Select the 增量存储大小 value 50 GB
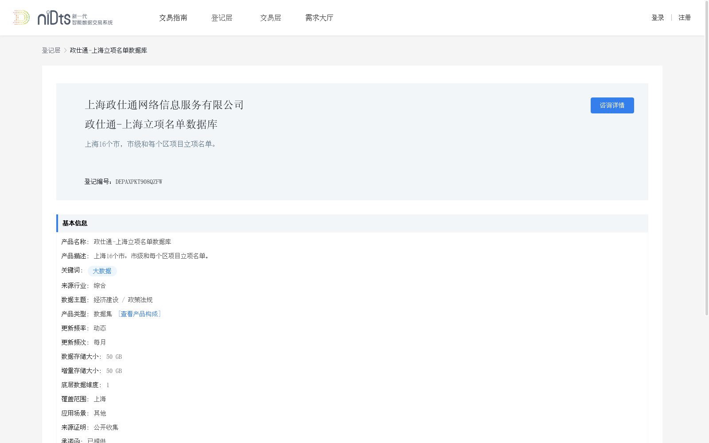709x443 pixels. [114, 371]
